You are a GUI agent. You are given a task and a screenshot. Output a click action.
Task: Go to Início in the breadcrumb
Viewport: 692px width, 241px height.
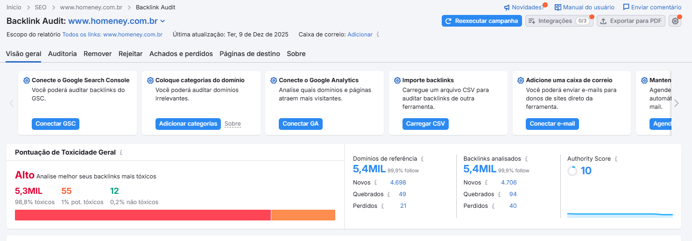coord(14,7)
